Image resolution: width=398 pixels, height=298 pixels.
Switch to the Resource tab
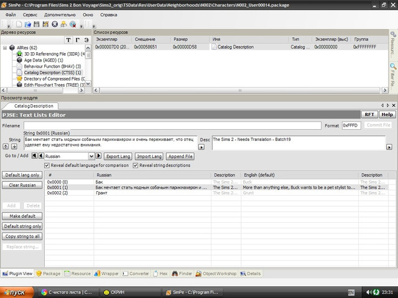77,274
